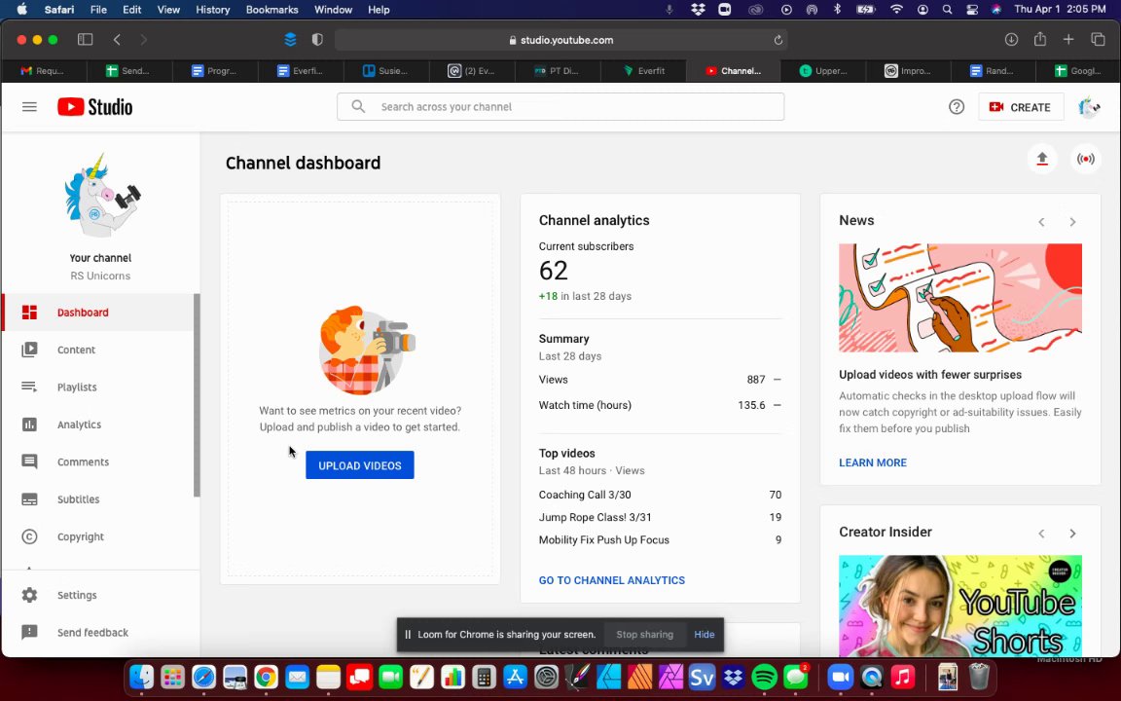Open the Playlists sidebar item
The width and height of the screenshot is (1121, 701).
coord(98,387)
